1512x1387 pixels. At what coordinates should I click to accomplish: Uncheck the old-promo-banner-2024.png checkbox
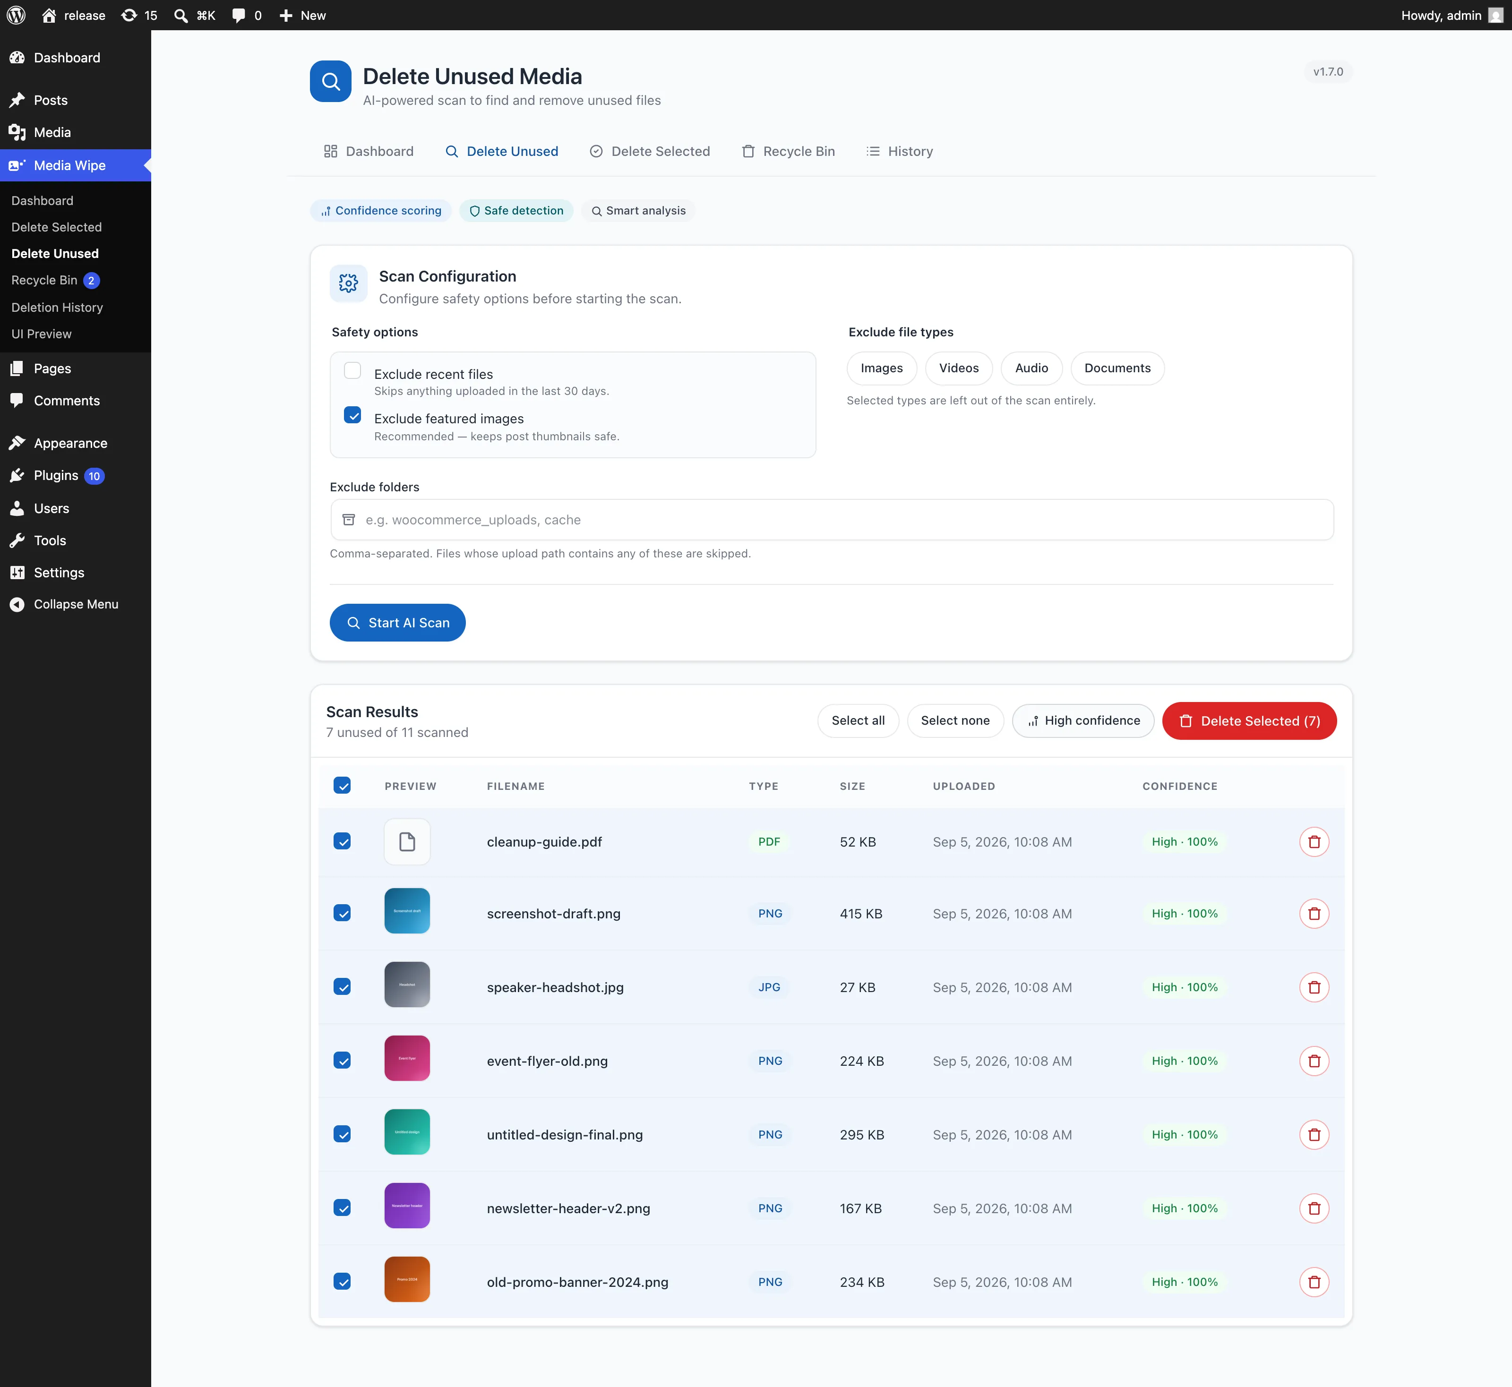click(x=343, y=1281)
